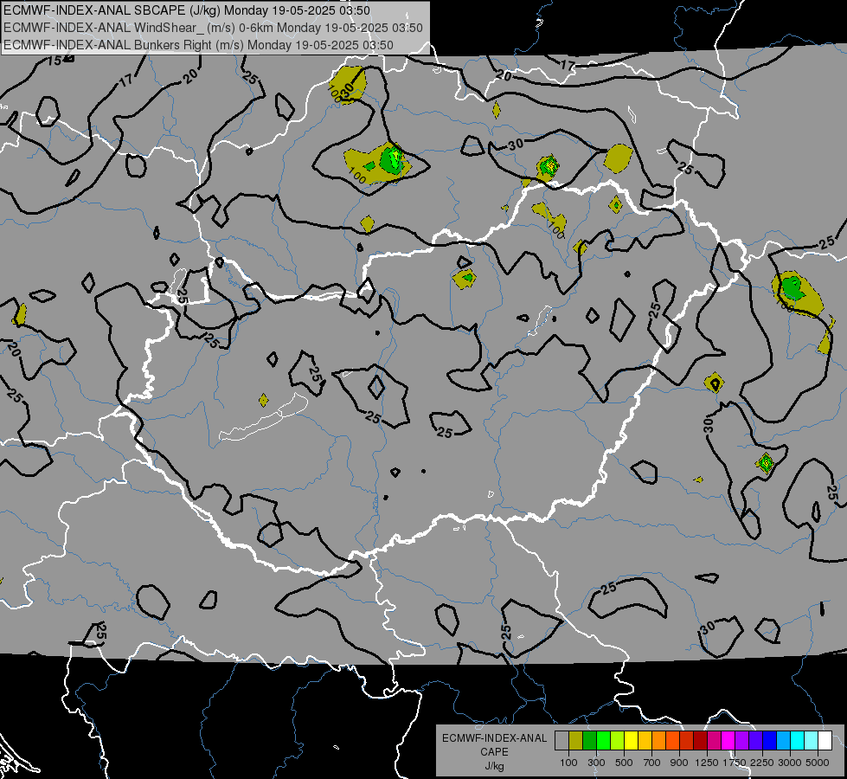
Task: Click the 1250 legend value
Action: click(707, 763)
